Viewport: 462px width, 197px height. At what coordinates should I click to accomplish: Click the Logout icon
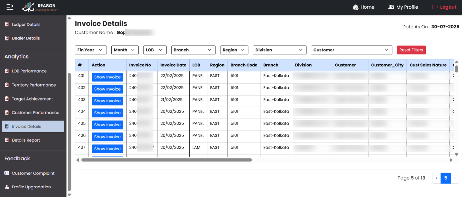[435, 7]
